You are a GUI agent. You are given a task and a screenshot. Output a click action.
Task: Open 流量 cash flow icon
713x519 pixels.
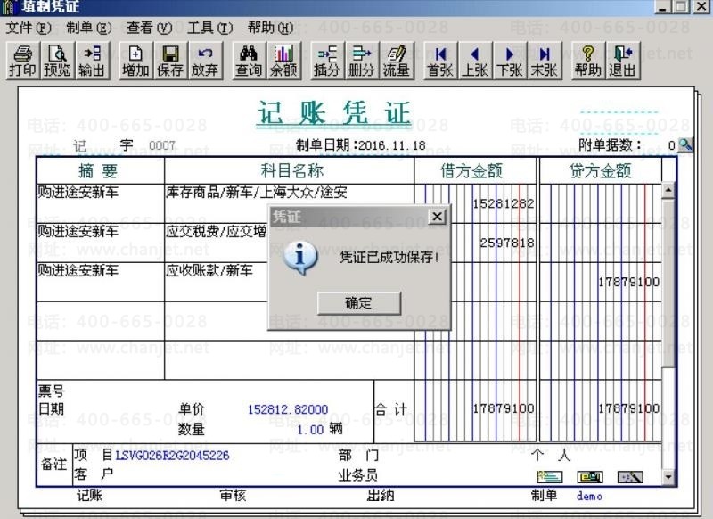[x=397, y=61]
